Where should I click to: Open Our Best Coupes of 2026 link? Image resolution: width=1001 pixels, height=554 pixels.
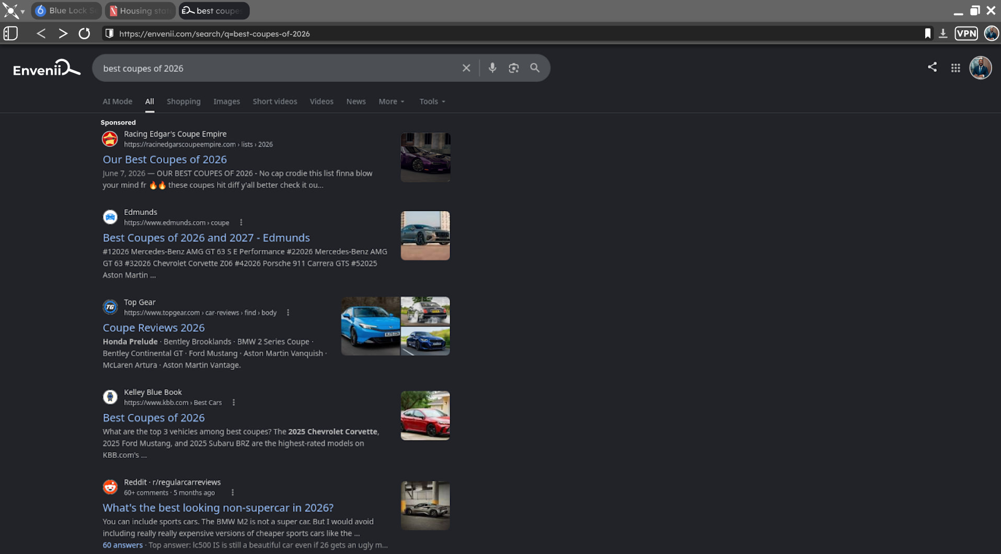click(x=165, y=159)
